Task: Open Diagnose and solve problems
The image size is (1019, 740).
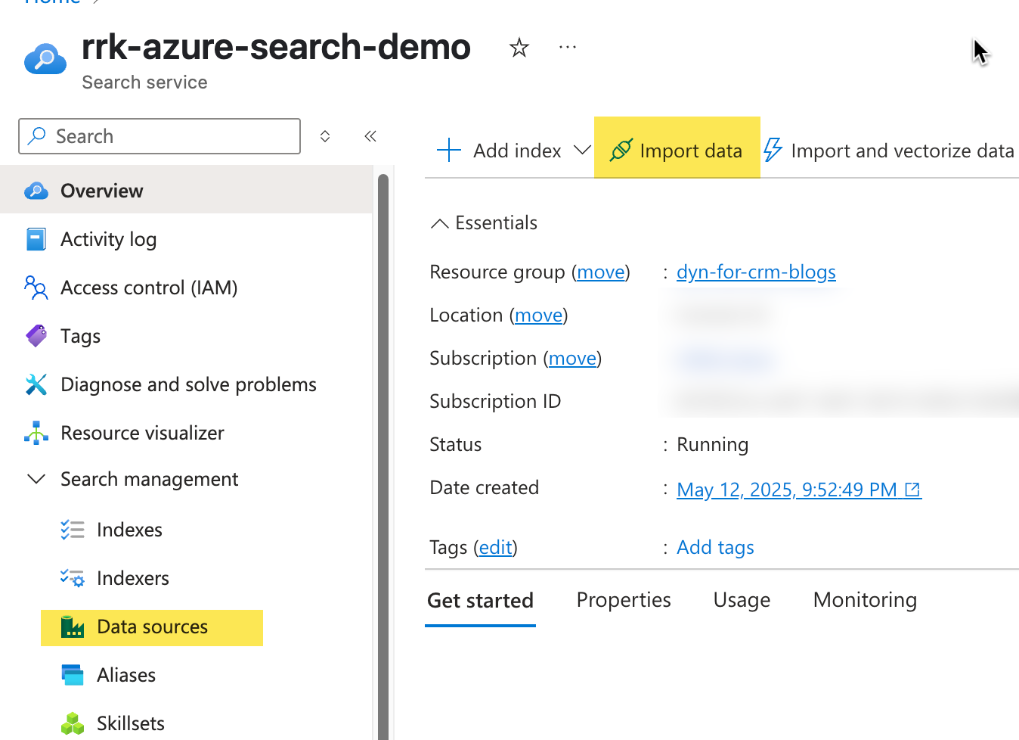Action: click(x=188, y=384)
